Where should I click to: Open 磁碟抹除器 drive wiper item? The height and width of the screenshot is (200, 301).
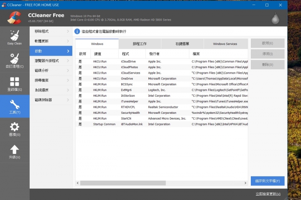click(51, 100)
